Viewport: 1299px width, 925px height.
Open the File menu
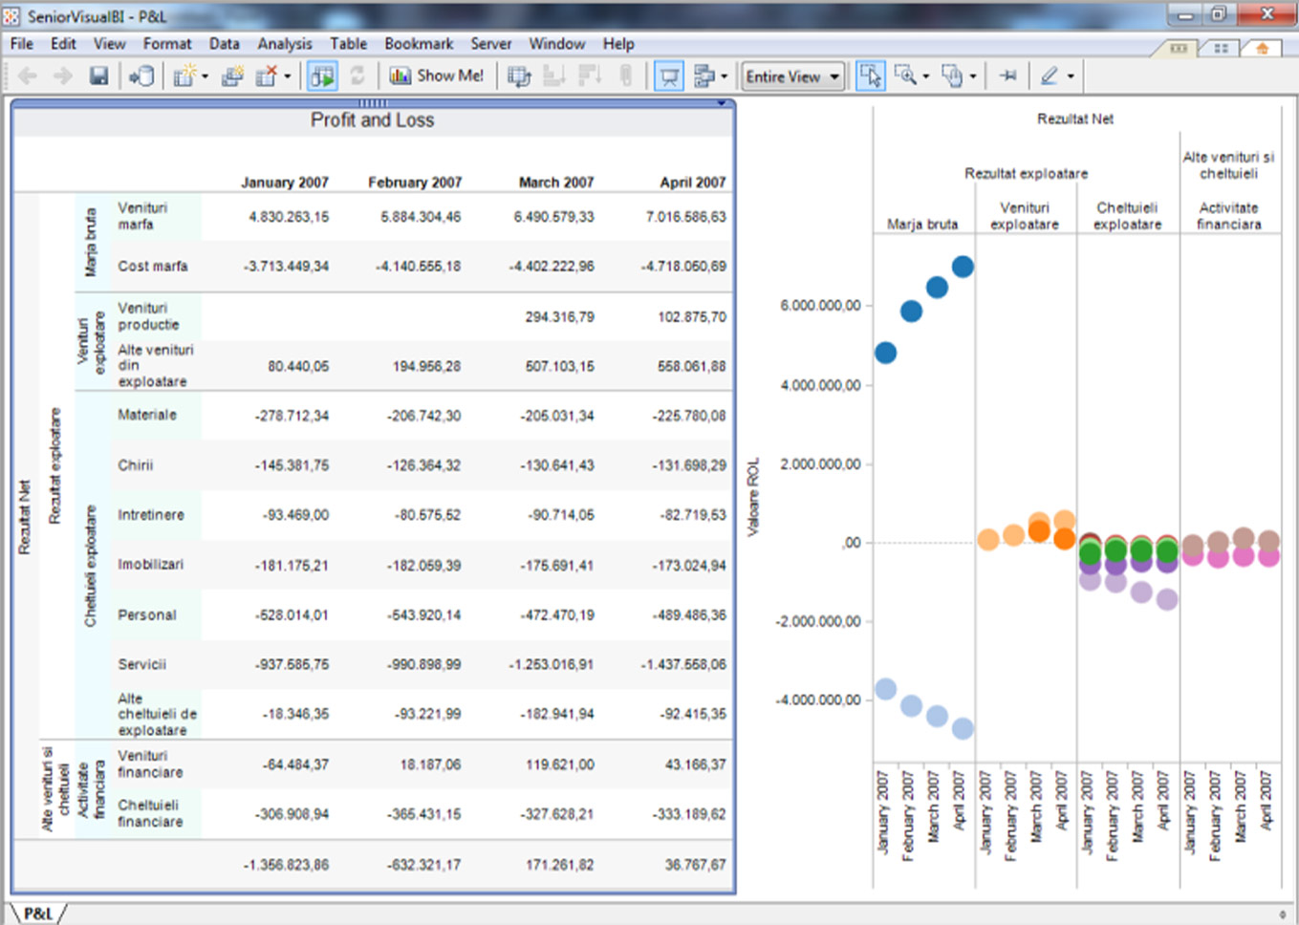pyautogui.click(x=22, y=44)
